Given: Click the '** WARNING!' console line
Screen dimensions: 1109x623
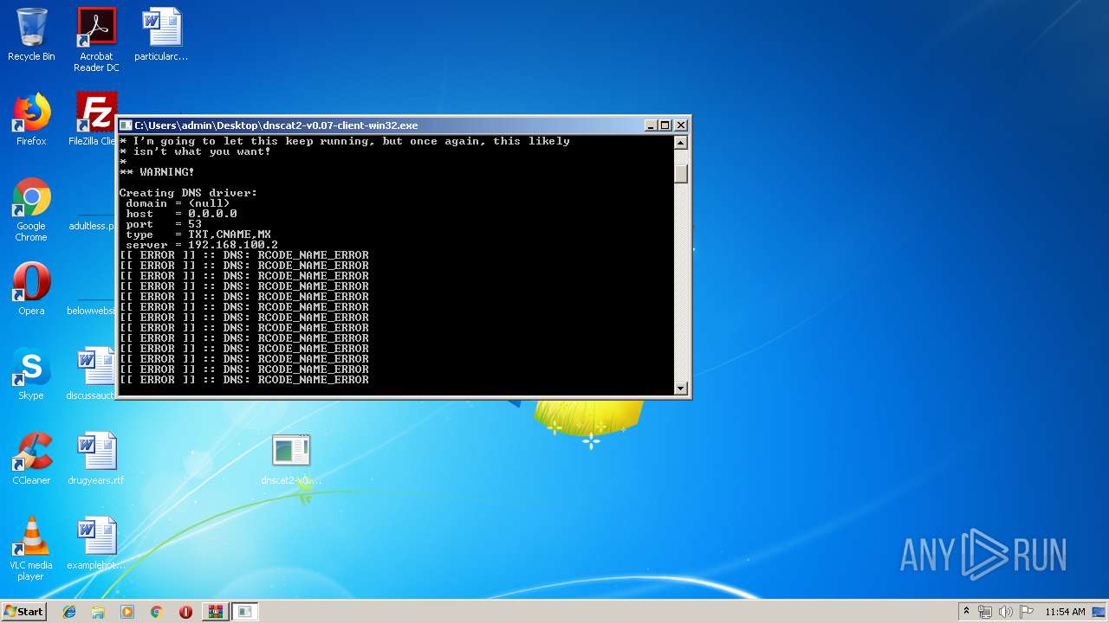Looking at the screenshot, I should tap(157, 172).
